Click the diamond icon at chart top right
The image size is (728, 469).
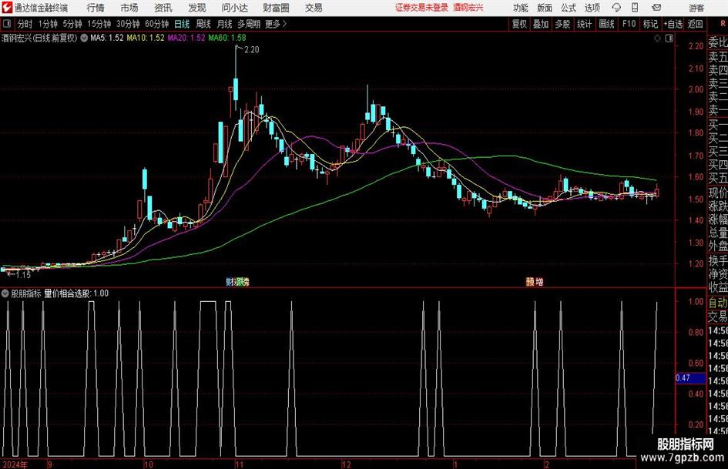point(657,39)
